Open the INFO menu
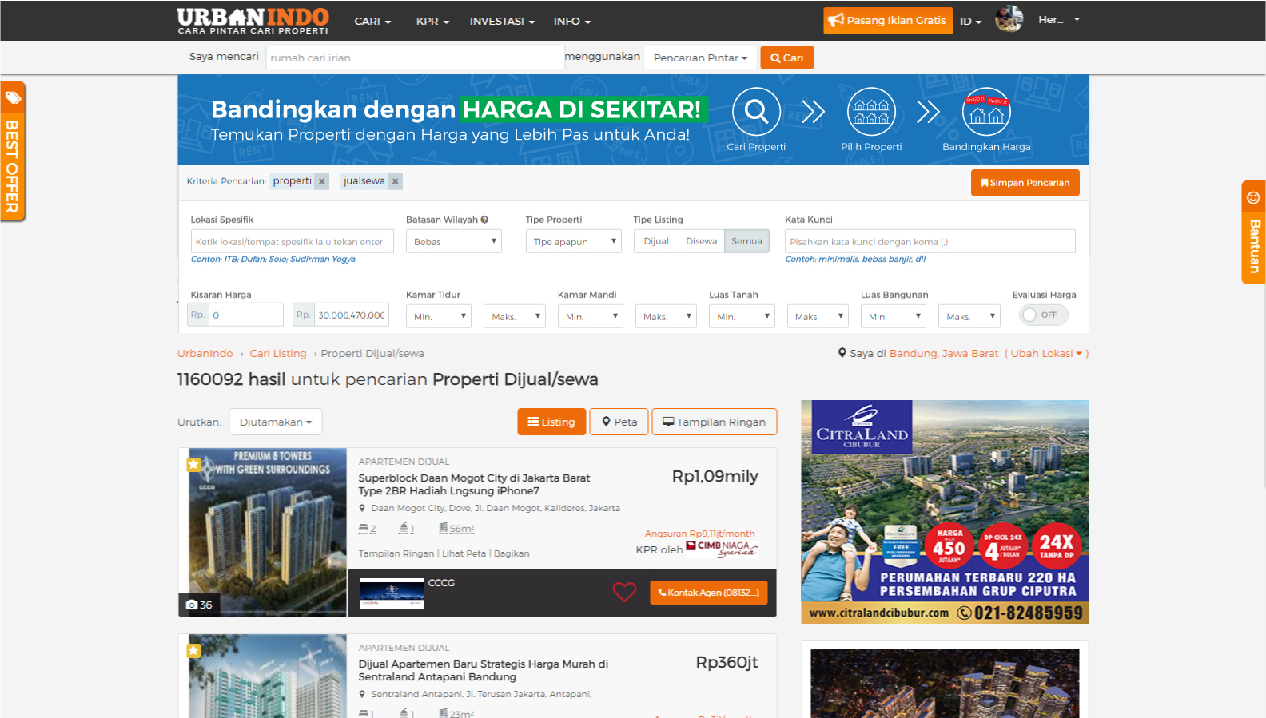 tap(572, 22)
